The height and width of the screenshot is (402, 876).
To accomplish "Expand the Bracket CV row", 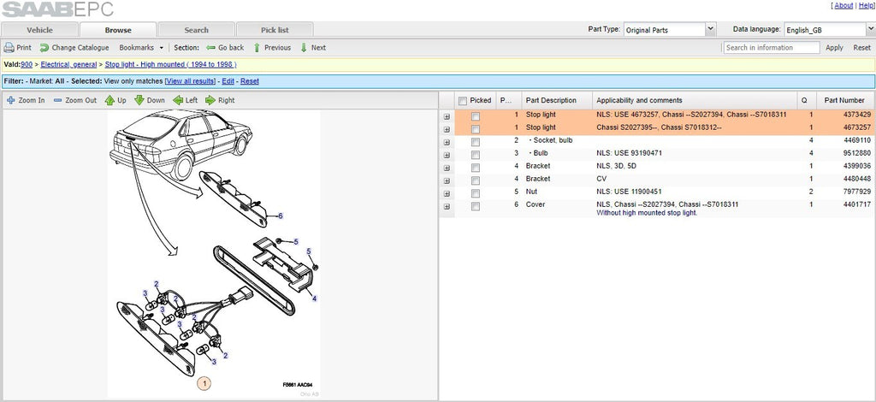I will click(447, 181).
